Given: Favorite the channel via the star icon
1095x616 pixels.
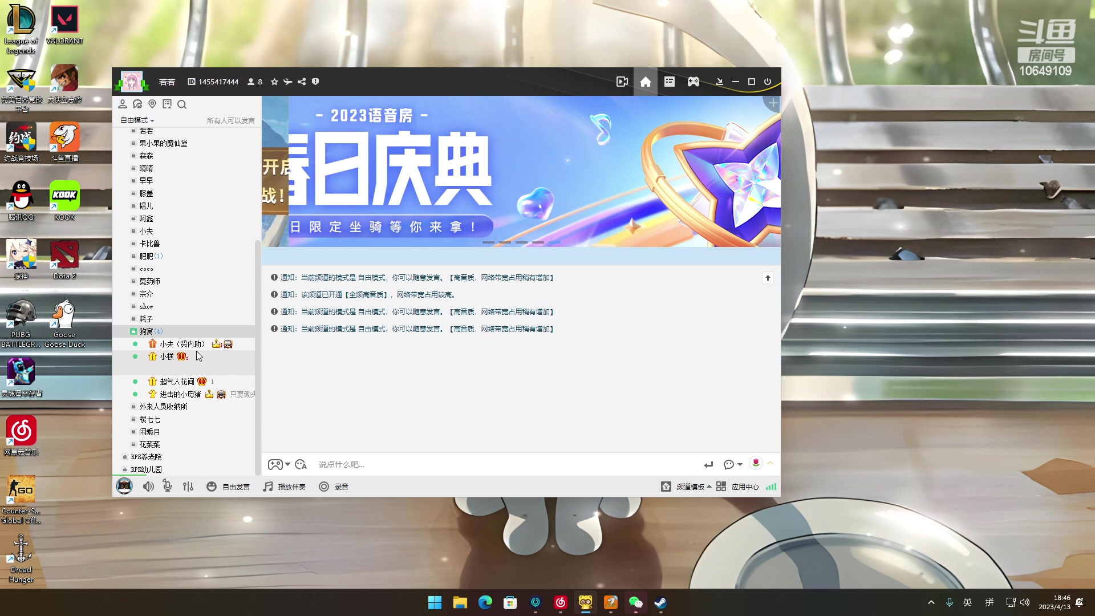Looking at the screenshot, I should pos(274,82).
